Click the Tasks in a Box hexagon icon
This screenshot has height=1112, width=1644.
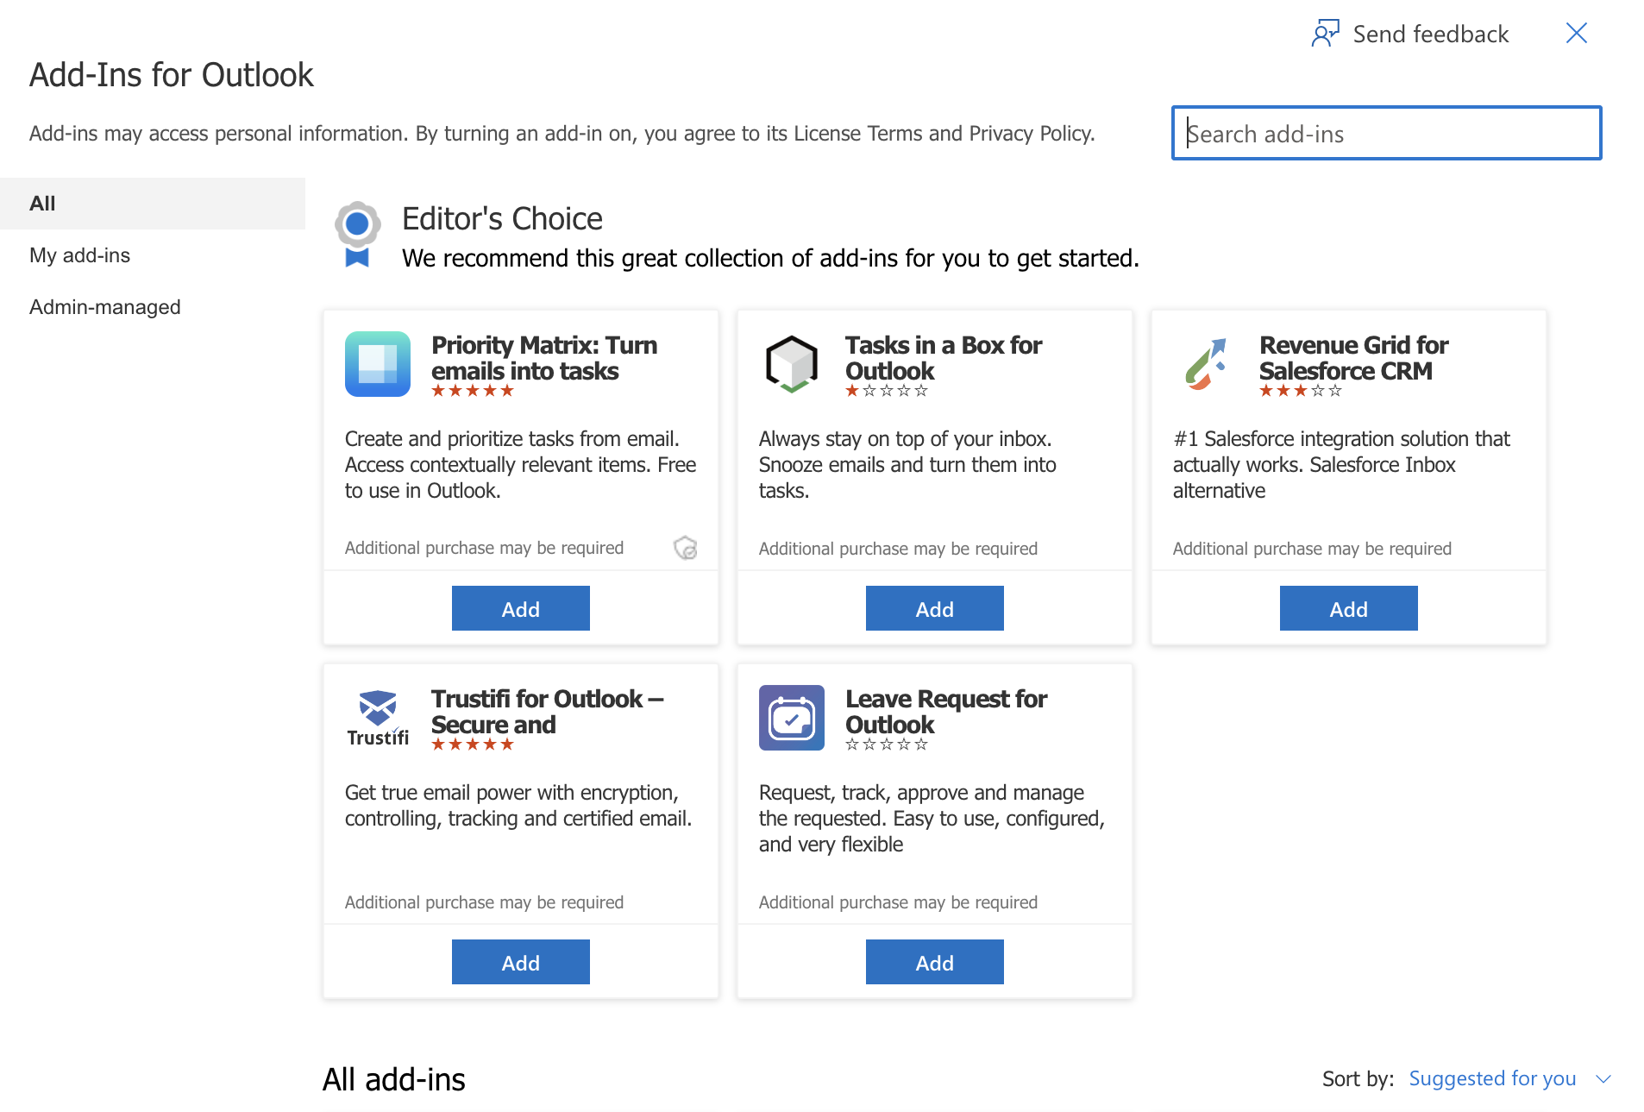pyautogui.click(x=790, y=364)
